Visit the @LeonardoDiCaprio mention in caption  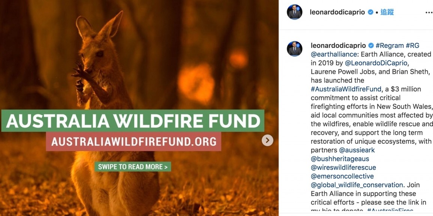[x=376, y=63]
